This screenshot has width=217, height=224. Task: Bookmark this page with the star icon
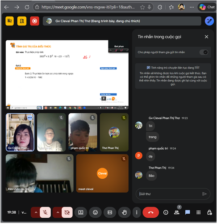tap(142, 7)
